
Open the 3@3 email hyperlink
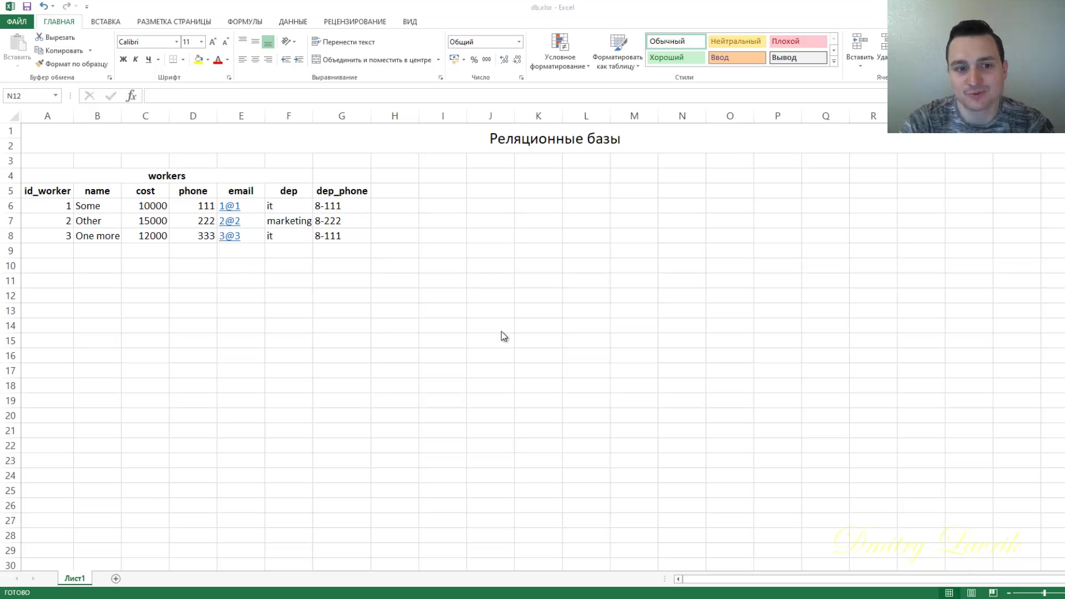click(230, 236)
